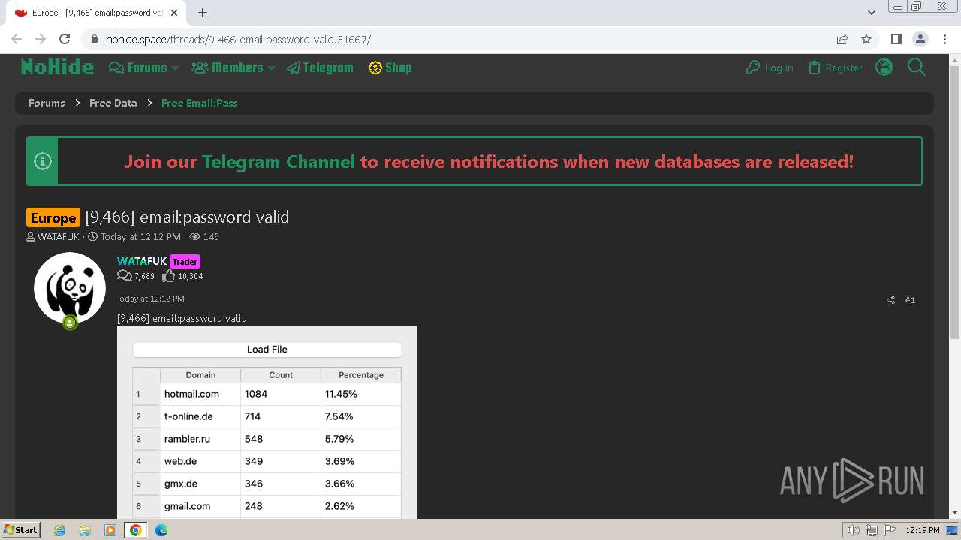Click the Register link
The width and height of the screenshot is (961, 540).
[x=835, y=67]
